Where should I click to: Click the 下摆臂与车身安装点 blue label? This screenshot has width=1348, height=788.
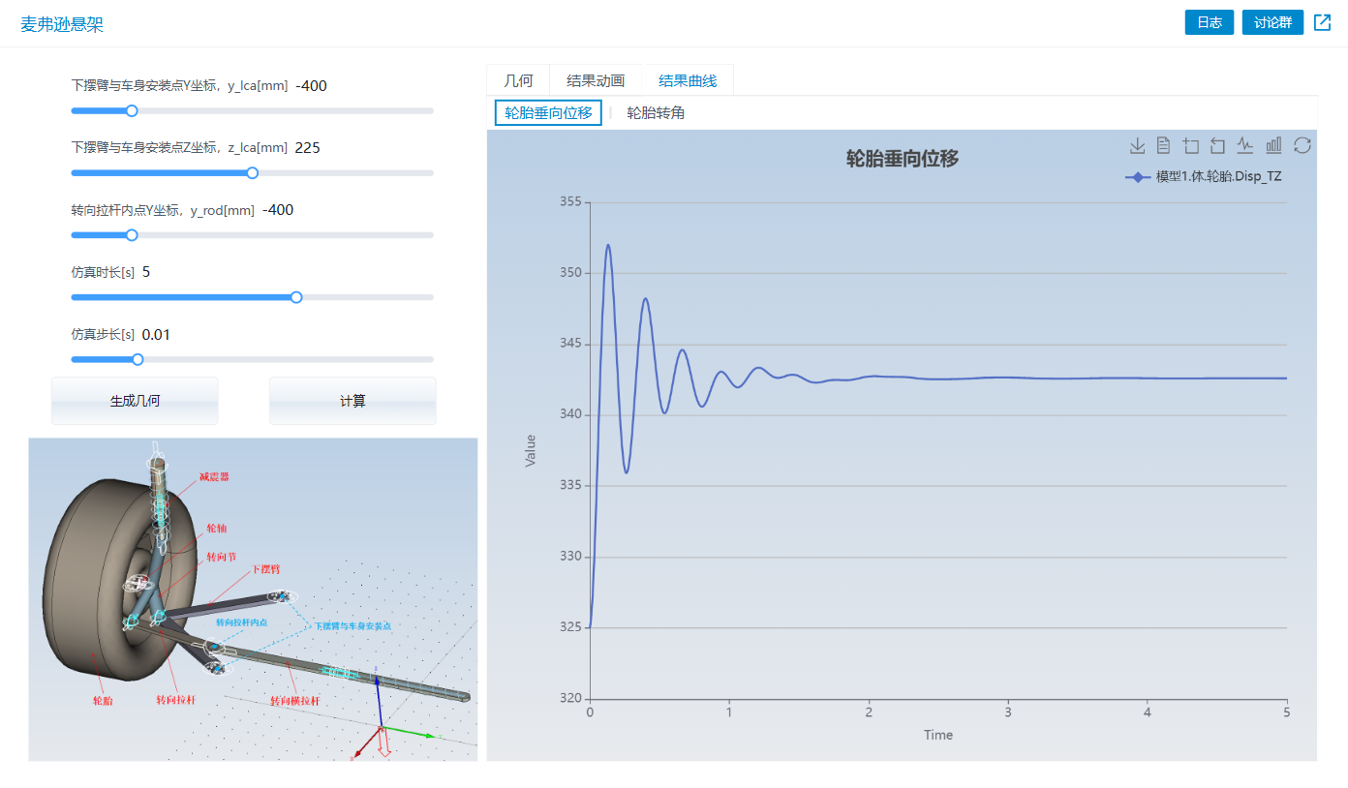[352, 626]
